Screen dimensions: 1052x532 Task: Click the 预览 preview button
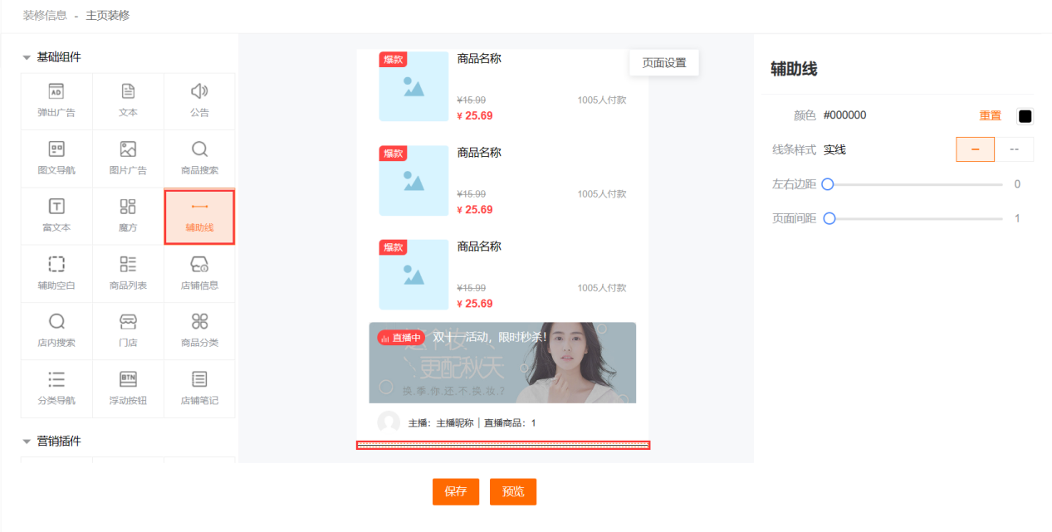(513, 491)
